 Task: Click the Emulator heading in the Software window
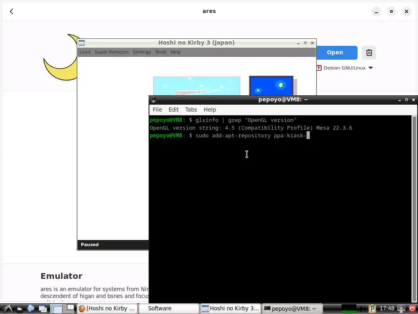click(61, 276)
